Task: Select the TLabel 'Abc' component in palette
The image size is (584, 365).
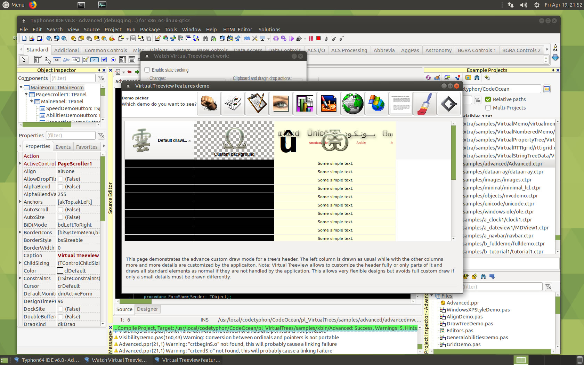Action: point(66,60)
